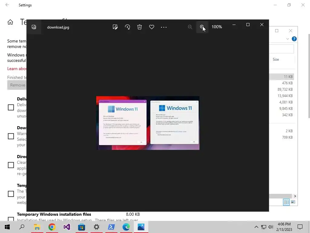Zoom in using the magnifier plus icon

click(x=202, y=27)
